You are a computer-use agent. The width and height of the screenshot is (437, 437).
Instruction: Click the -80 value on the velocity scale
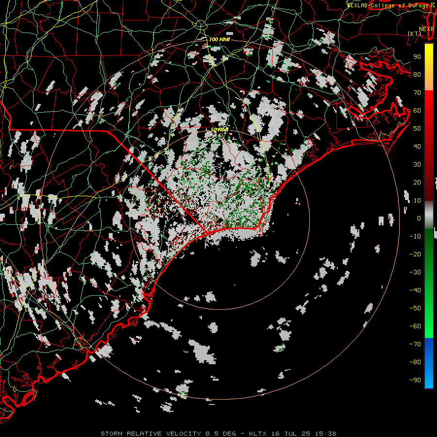415,362
